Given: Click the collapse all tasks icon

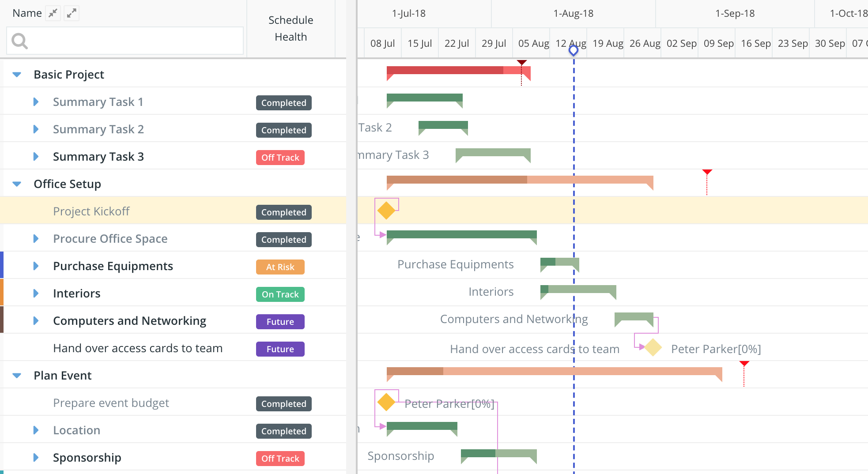Looking at the screenshot, I should tap(53, 13).
